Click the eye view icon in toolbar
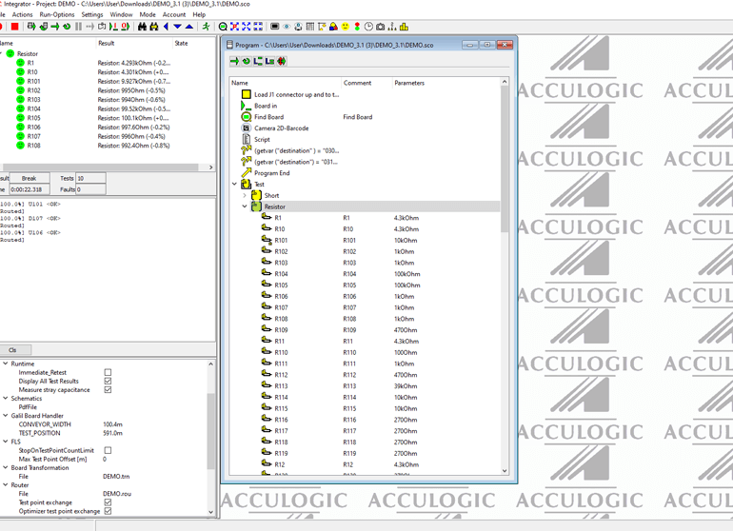Image resolution: width=733 pixels, height=531 pixels. [287, 27]
